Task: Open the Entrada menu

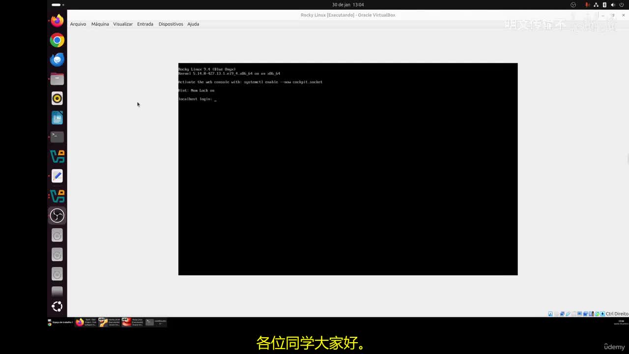Action: (145, 24)
